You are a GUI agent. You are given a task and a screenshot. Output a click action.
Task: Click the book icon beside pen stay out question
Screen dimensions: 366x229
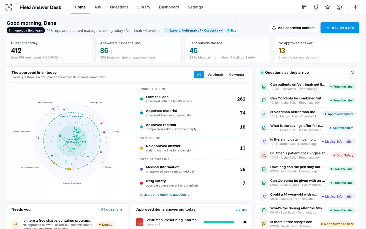click(264, 169)
